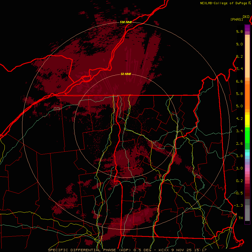The image size is (252, 252).
Task: Click the DKD label above the color scale
Action: 246,17
